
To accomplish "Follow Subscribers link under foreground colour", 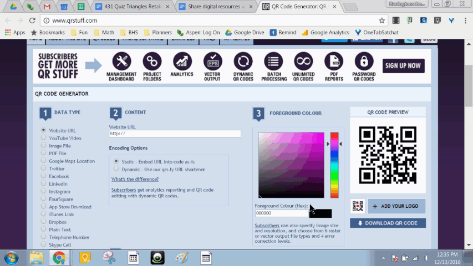I will point(267,226).
